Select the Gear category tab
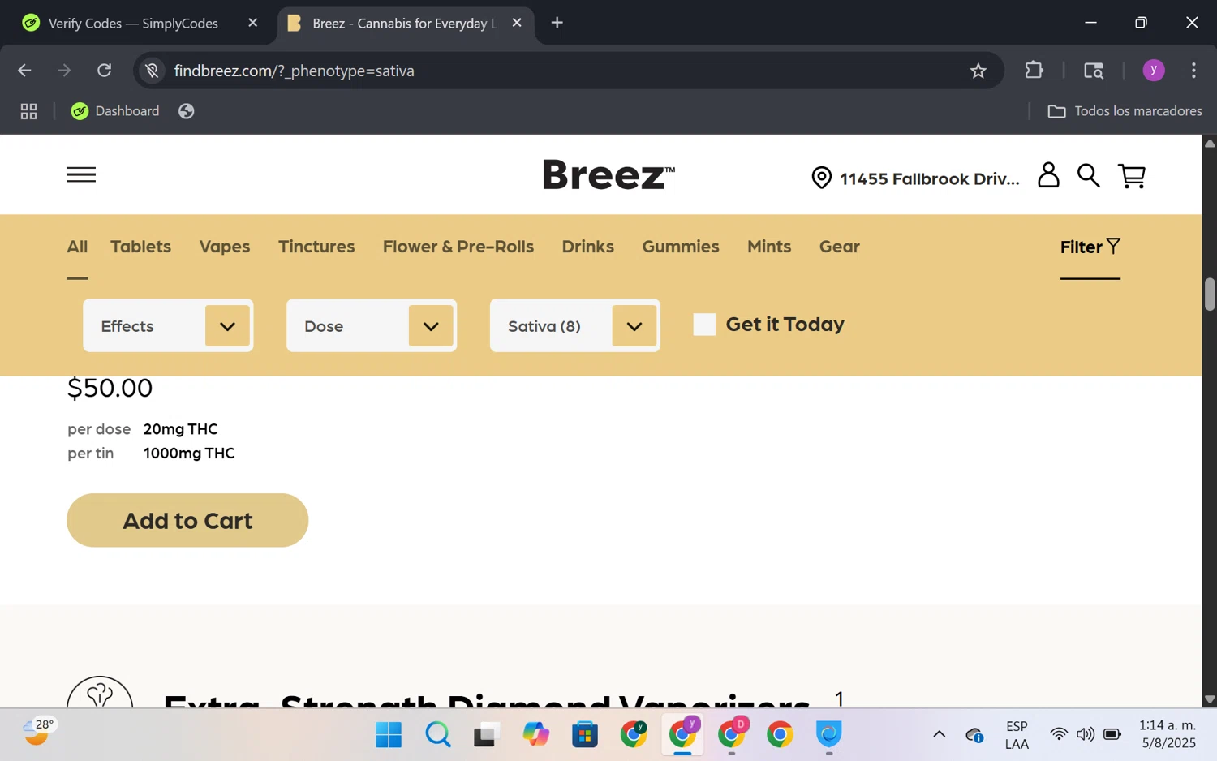1217x761 pixels. tap(840, 247)
